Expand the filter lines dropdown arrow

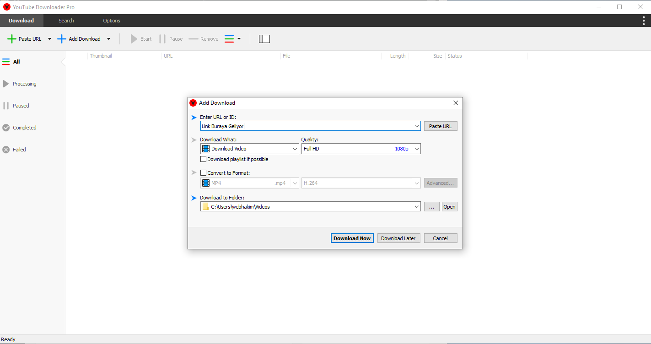pyautogui.click(x=239, y=39)
